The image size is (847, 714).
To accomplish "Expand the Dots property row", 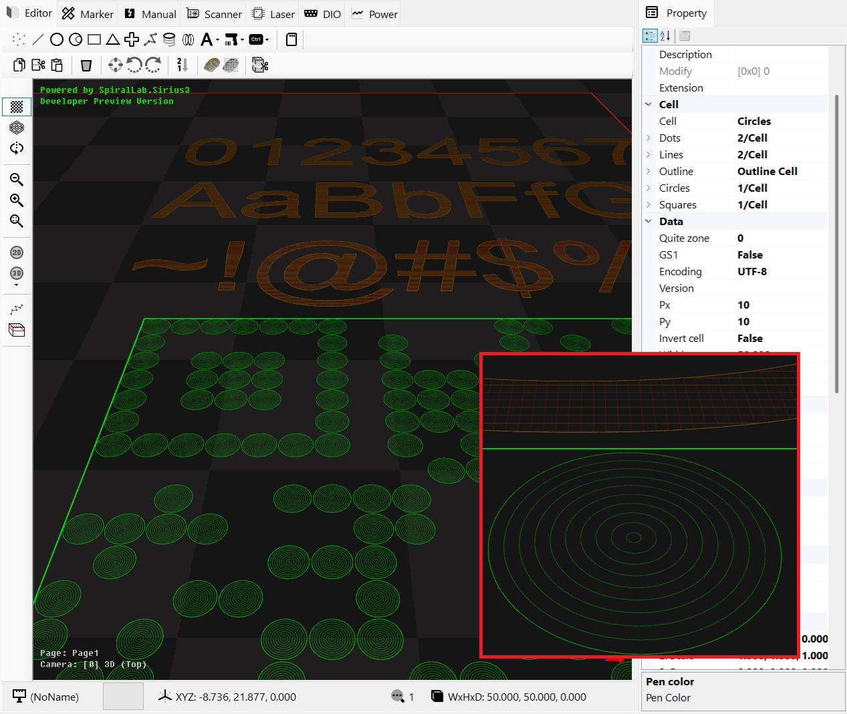I will 648,138.
